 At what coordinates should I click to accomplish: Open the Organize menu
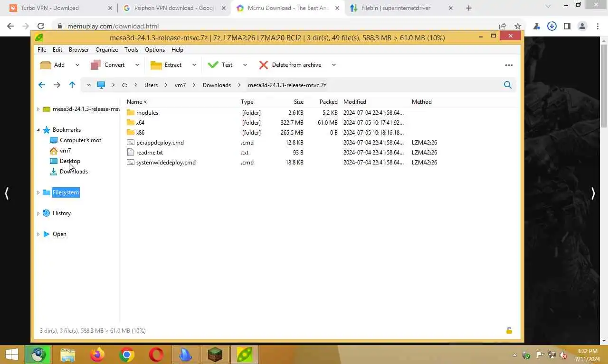[x=106, y=50]
